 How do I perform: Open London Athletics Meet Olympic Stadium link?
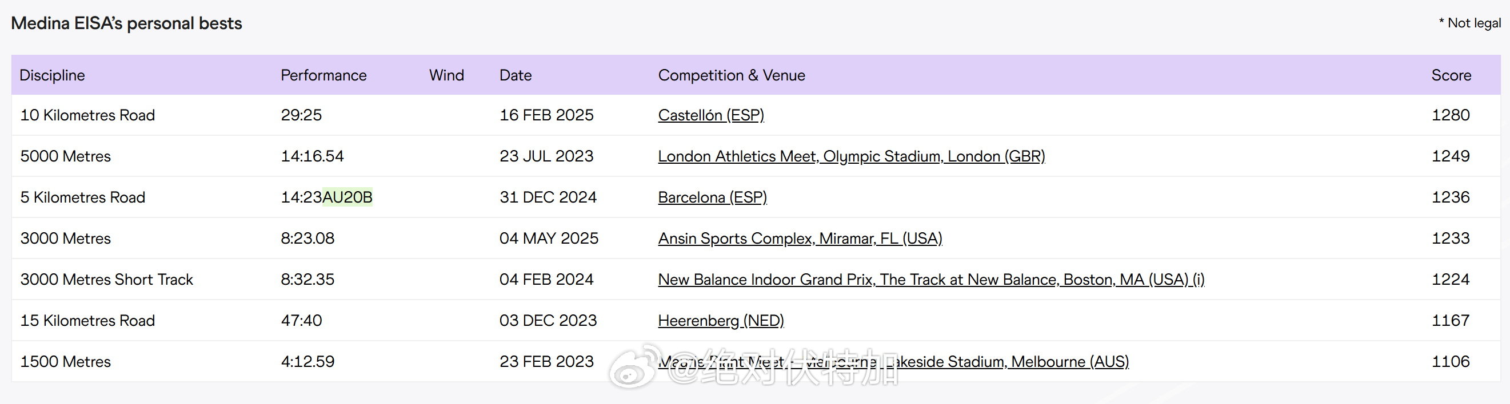851,156
